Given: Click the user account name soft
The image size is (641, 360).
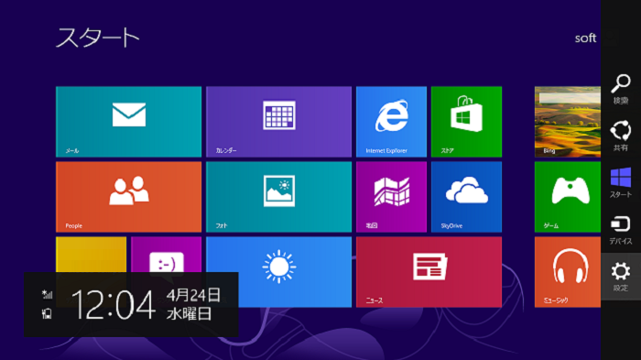Looking at the screenshot, I should click(x=585, y=38).
